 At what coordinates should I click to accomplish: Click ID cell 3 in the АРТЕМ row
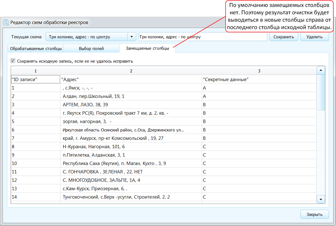tap(36, 105)
